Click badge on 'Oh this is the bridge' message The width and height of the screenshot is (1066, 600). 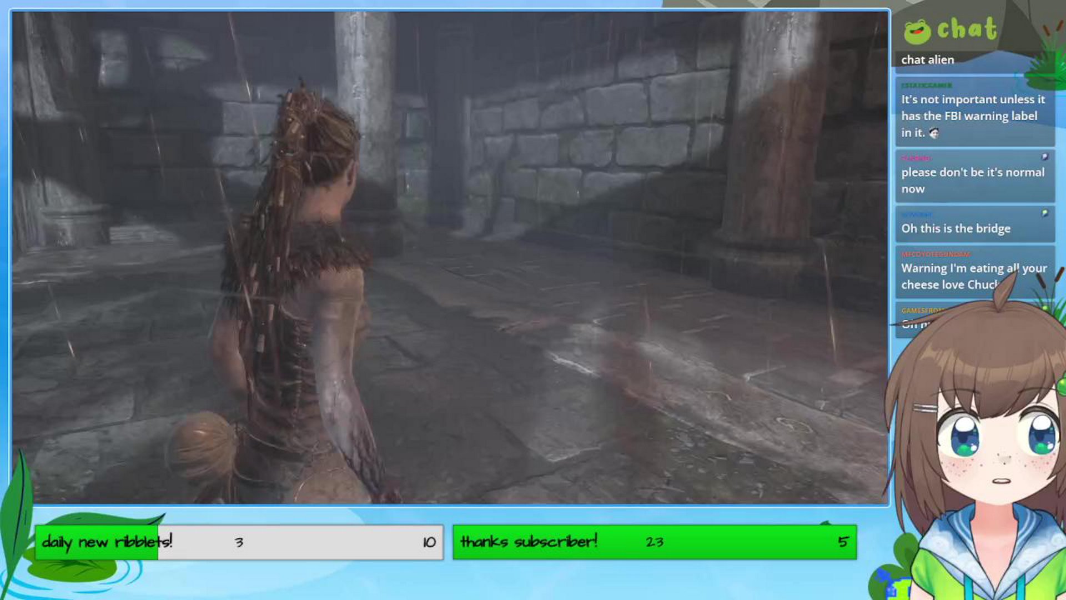(x=1044, y=213)
